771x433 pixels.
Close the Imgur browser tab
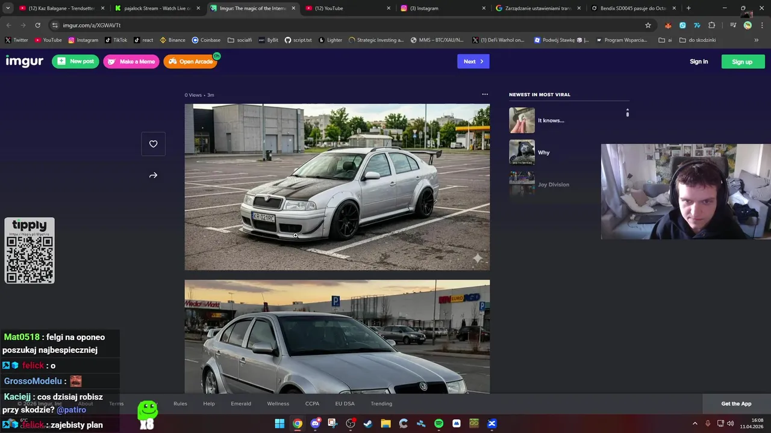click(293, 8)
